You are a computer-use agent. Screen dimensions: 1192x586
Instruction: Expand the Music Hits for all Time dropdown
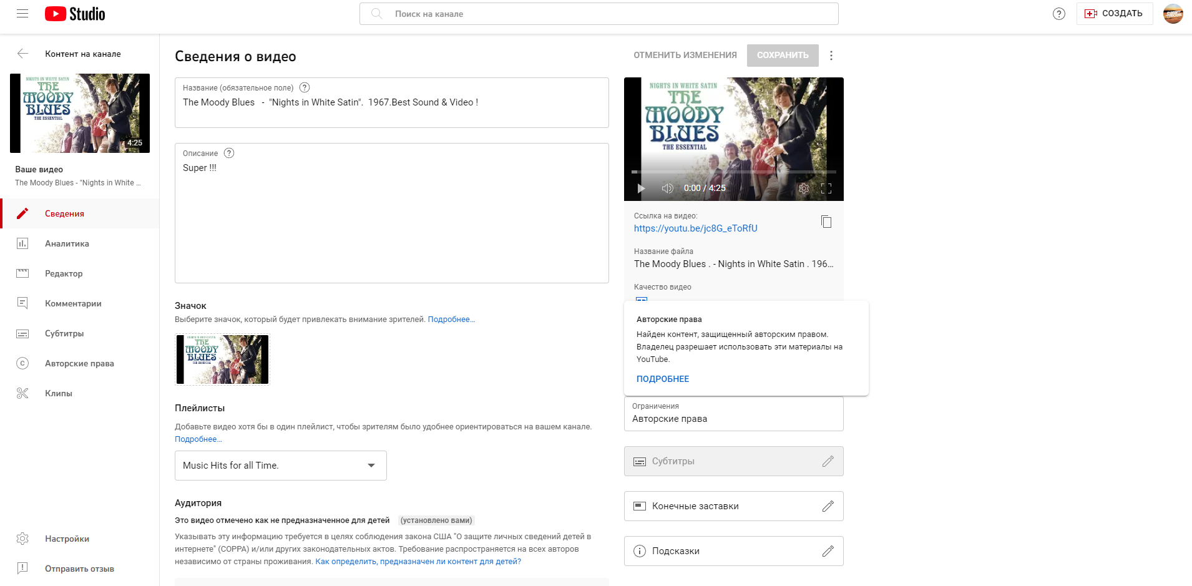click(x=281, y=466)
